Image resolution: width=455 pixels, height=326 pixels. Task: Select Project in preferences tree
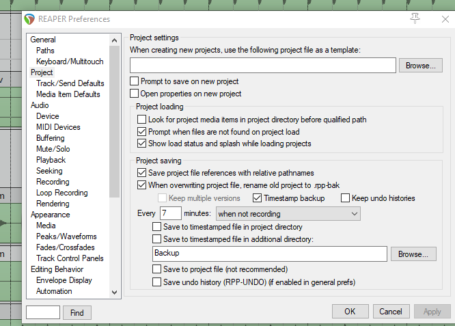tap(42, 72)
